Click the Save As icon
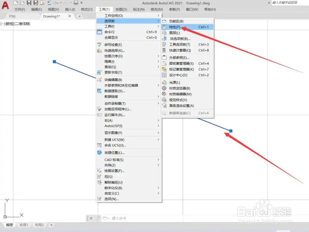Image resolution: width=309 pixels, height=232 pixels. 36,3
